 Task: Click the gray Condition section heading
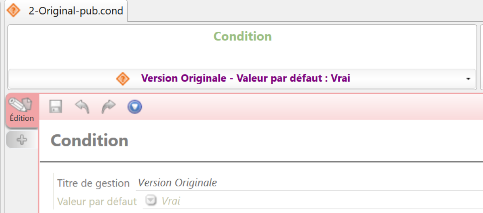click(x=89, y=141)
